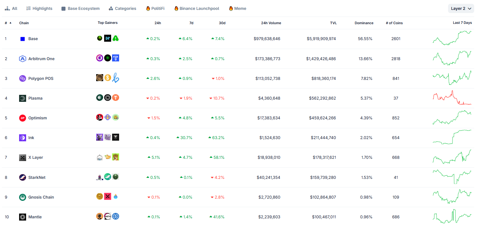Image resolution: width=478 pixels, height=225 pixels.
Task: Open the Polygon POS chain link
Action: 41,78
